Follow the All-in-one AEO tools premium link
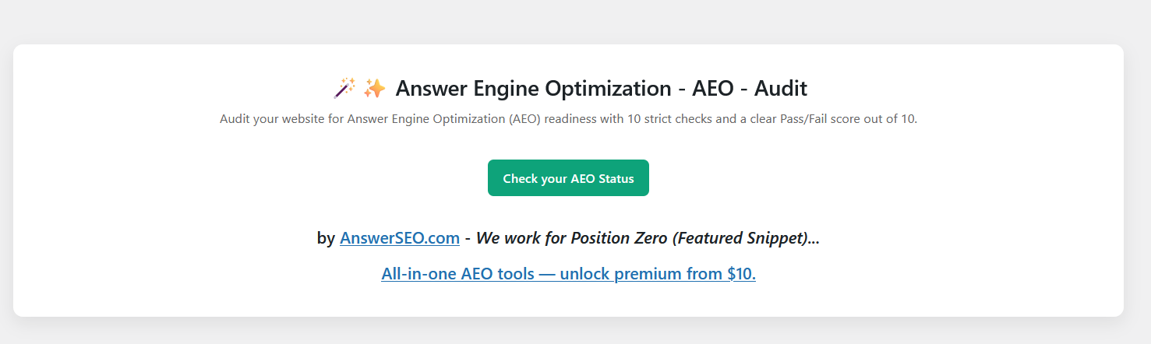 (x=568, y=274)
